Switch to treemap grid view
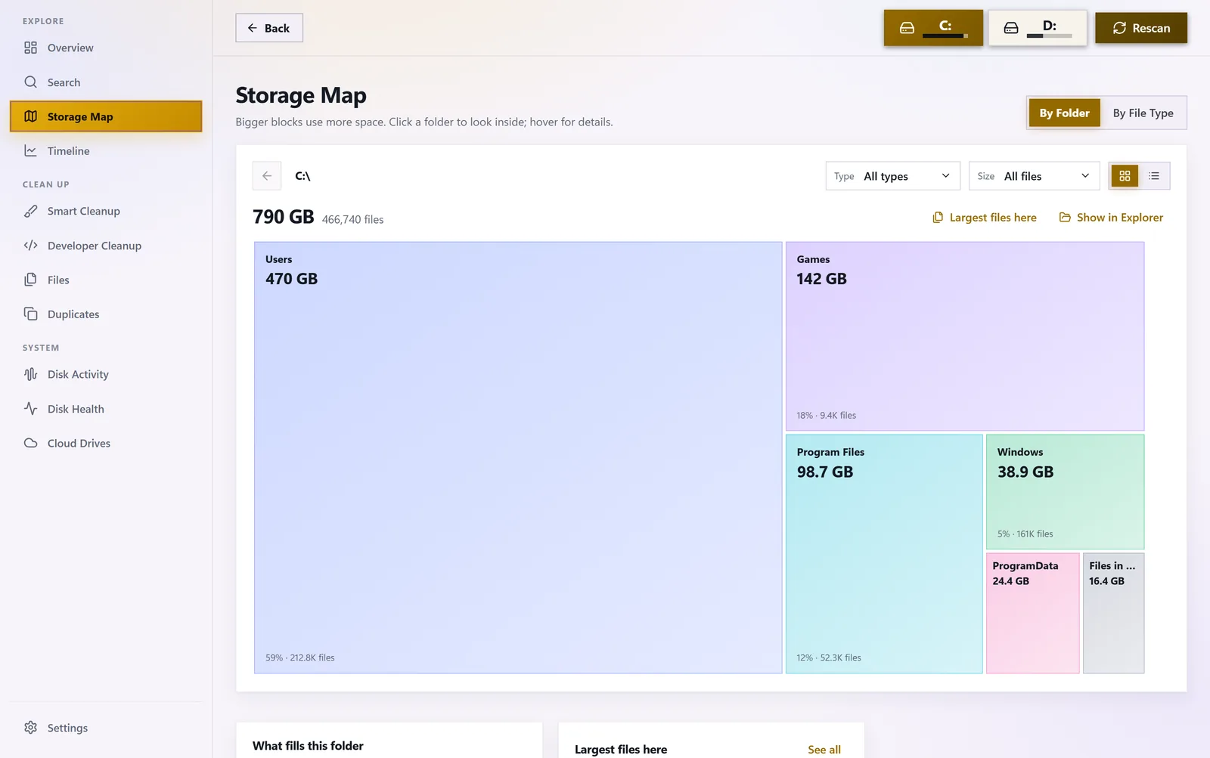The width and height of the screenshot is (1210, 758). tap(1125, 176)
